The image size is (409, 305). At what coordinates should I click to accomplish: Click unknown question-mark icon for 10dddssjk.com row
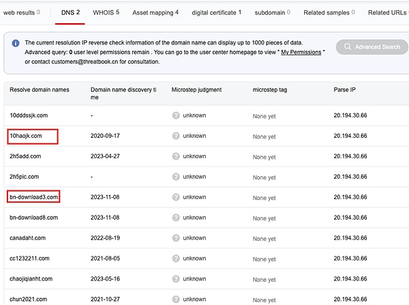(176, 115)
